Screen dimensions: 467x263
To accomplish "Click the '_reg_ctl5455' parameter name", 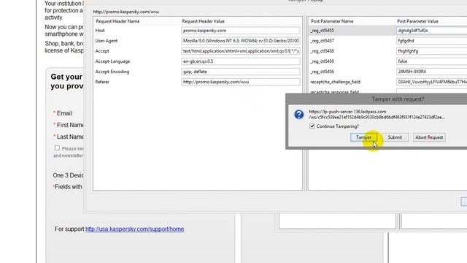I will coord(322,31).
